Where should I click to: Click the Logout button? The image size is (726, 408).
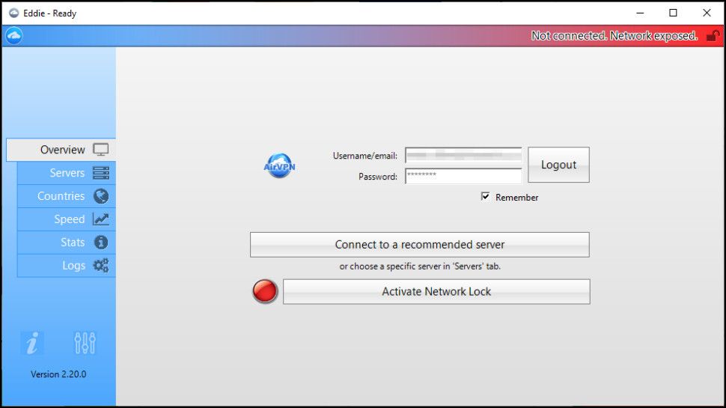(558, 165)
